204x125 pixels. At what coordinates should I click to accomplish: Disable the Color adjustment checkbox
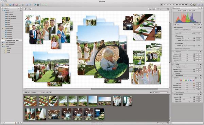click(x=175, y=78)
